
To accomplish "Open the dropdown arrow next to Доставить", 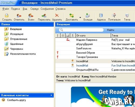I will (x=80, y=18).
